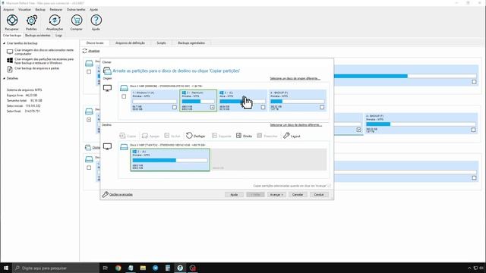Click select a different destination disk link
This screenshot has width=486, height=273.
click(x=295, y=125)
